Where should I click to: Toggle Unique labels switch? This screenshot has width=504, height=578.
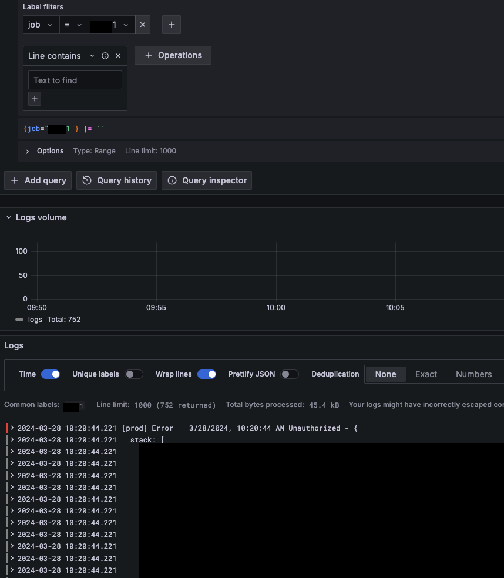coord(134,374)
